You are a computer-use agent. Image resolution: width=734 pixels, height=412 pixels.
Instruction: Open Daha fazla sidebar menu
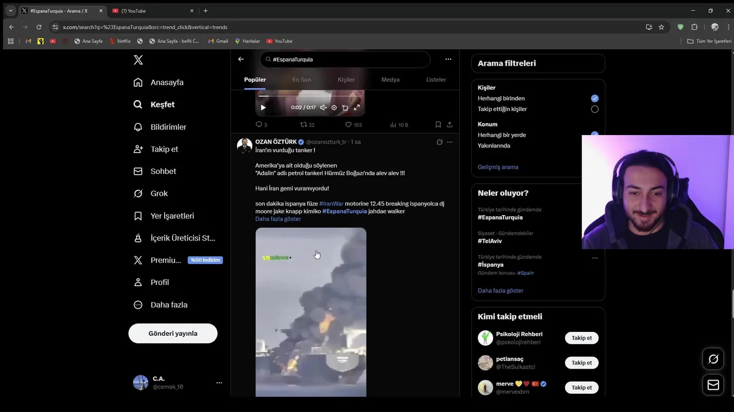[x=161, y=305]
